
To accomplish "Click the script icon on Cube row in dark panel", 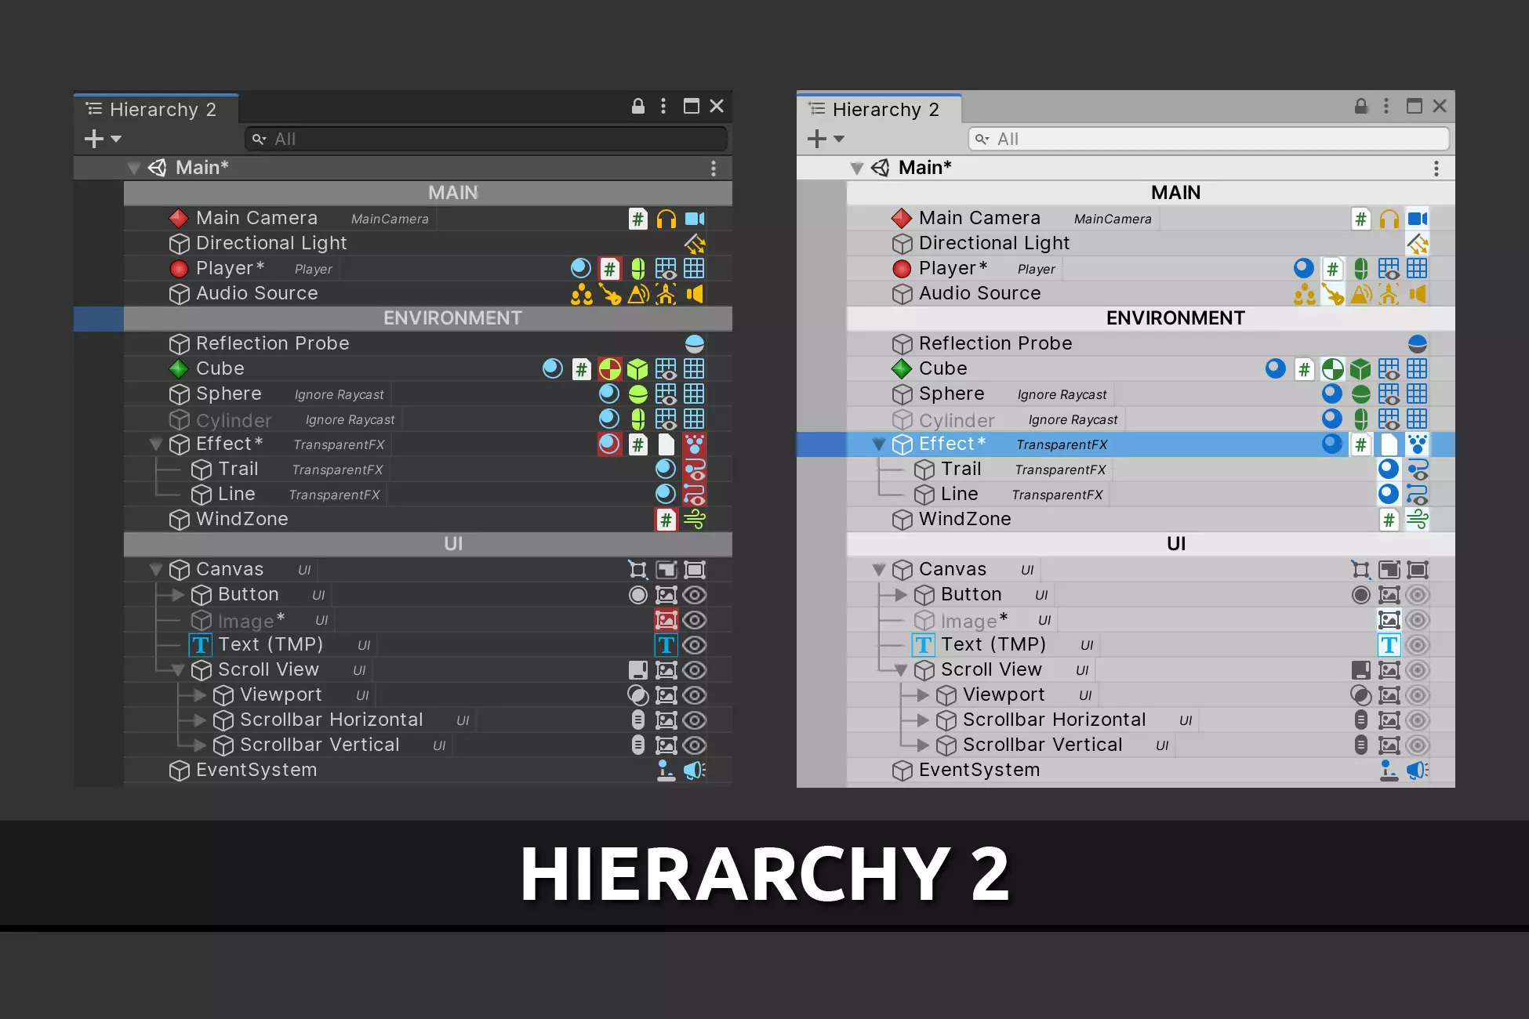I will [581, 369].
